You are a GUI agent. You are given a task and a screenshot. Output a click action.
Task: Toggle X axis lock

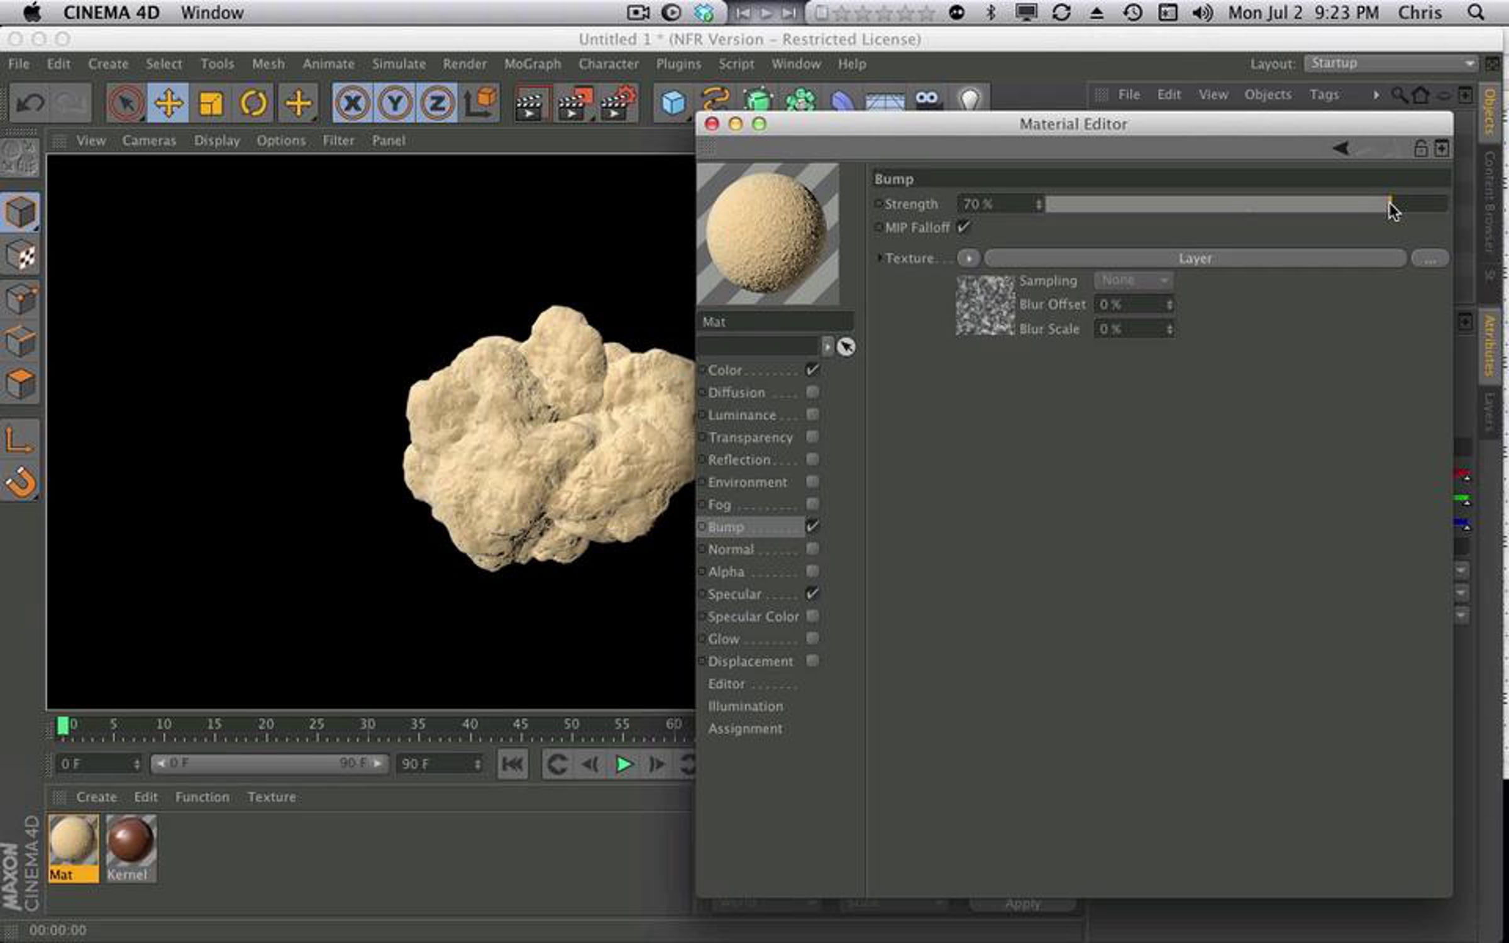click(x=353, y=102)
